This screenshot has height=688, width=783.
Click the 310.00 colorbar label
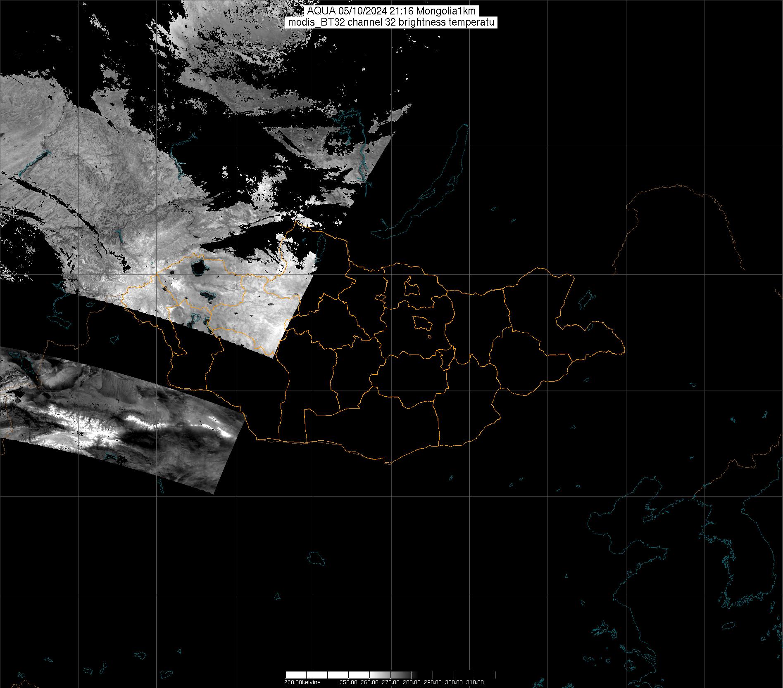coord(475,682)
